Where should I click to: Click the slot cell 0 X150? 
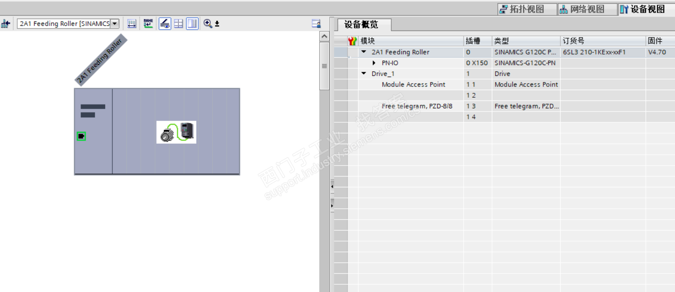478,63
